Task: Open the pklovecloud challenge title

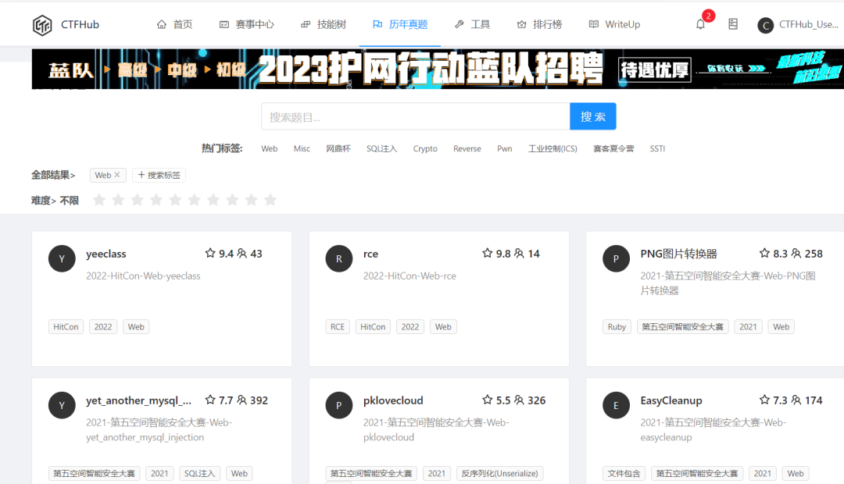Action: tap(393, 400)
